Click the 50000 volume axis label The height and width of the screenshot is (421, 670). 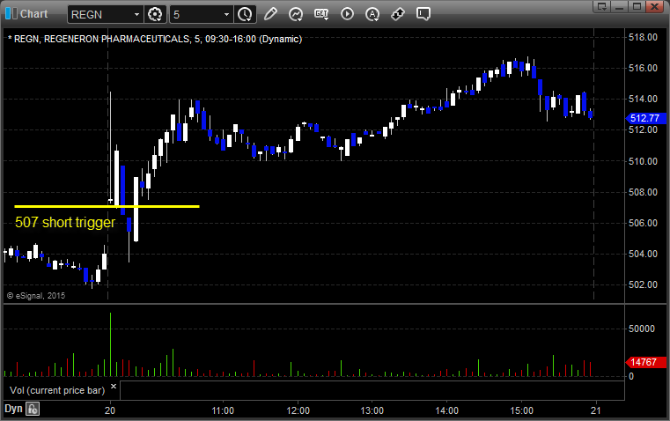(642, 329)
